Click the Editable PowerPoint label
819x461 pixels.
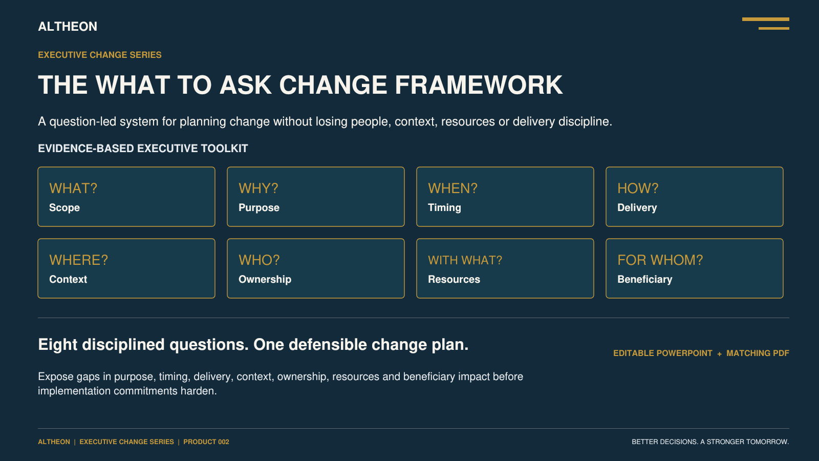point(663,353)
